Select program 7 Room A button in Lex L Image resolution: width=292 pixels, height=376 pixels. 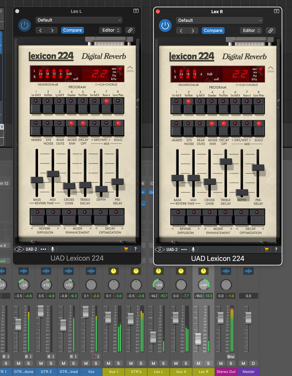click(x=107, y=105)
